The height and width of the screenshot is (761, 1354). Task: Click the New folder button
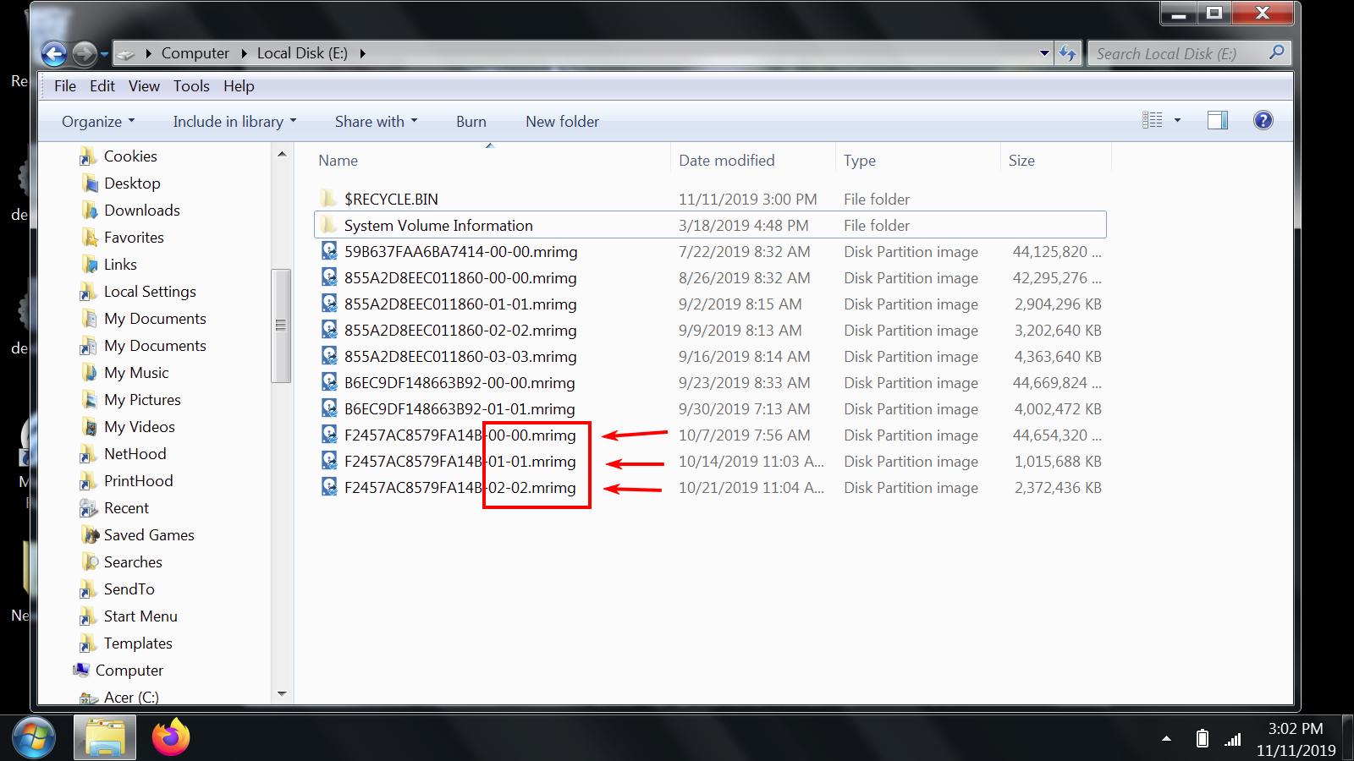[562, 122]
